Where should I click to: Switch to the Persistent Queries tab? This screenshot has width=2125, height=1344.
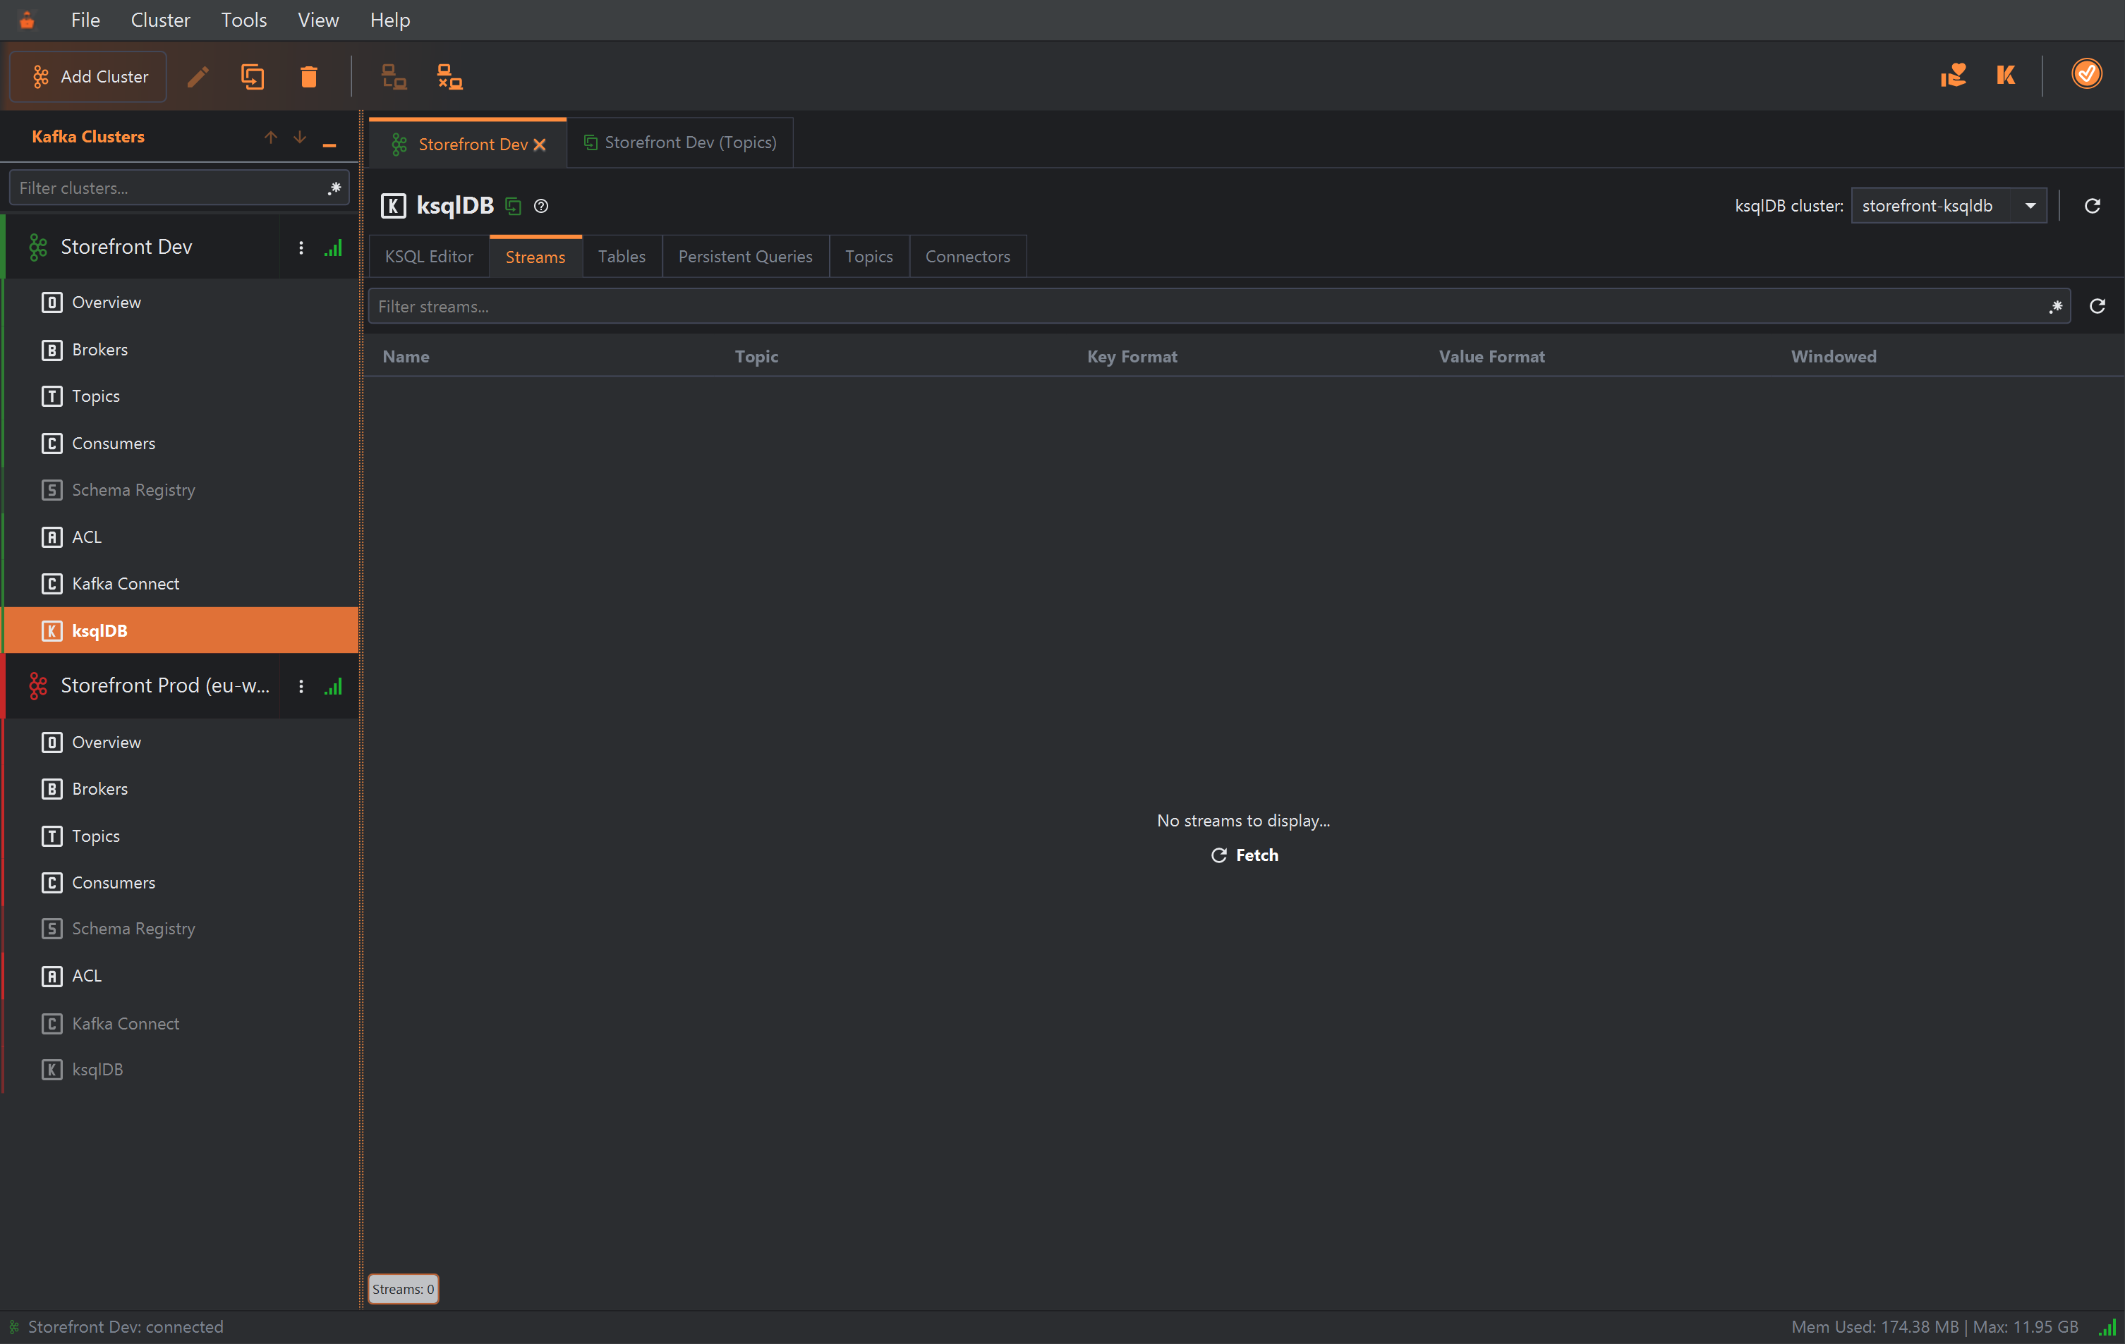[x=745, y=257]
